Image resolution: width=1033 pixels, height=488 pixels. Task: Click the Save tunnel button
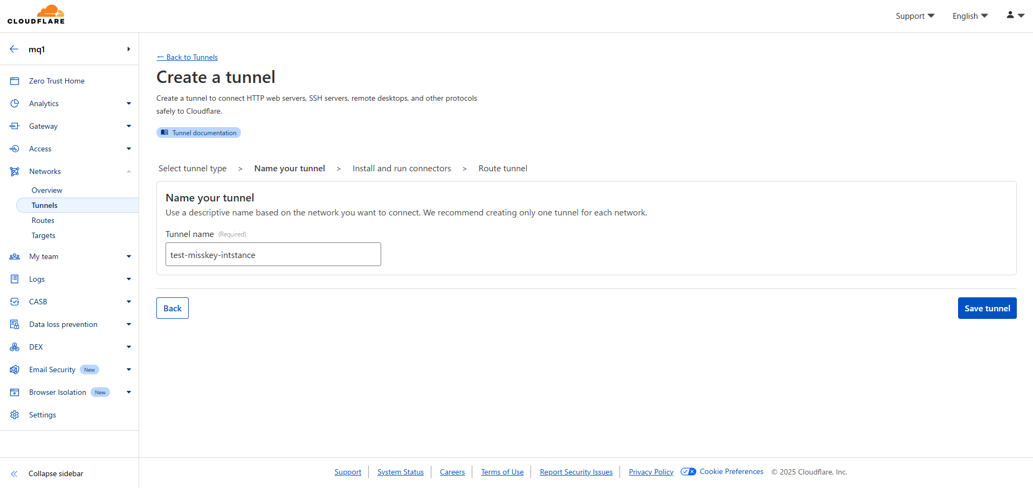987,308
